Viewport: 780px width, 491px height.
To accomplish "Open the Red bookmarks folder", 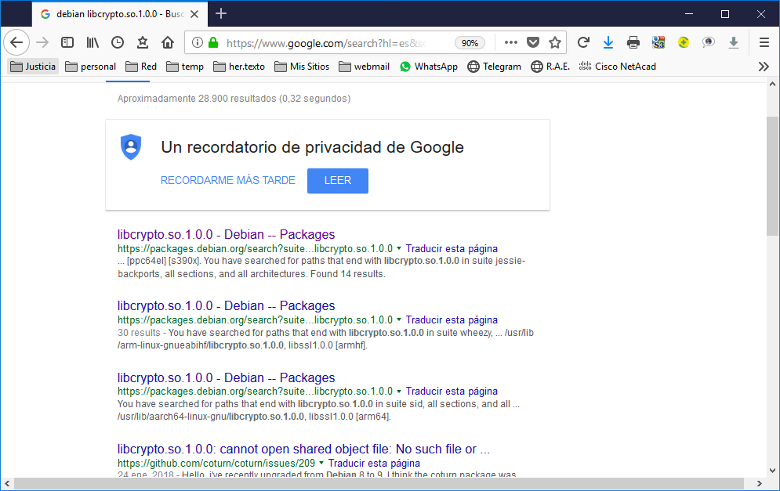I will 141,67.
